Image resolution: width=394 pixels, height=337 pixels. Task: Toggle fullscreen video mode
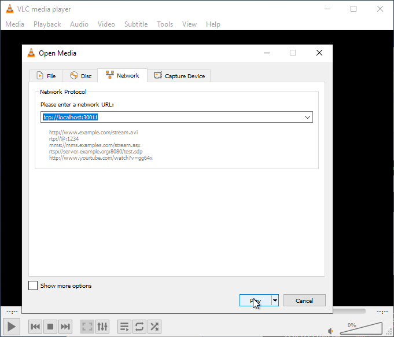pos(87,327)
